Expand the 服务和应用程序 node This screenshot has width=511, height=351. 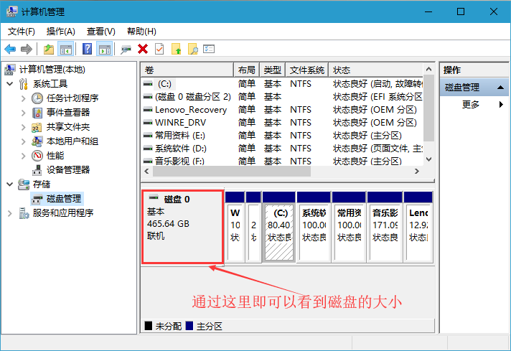(x=10, y=212)
